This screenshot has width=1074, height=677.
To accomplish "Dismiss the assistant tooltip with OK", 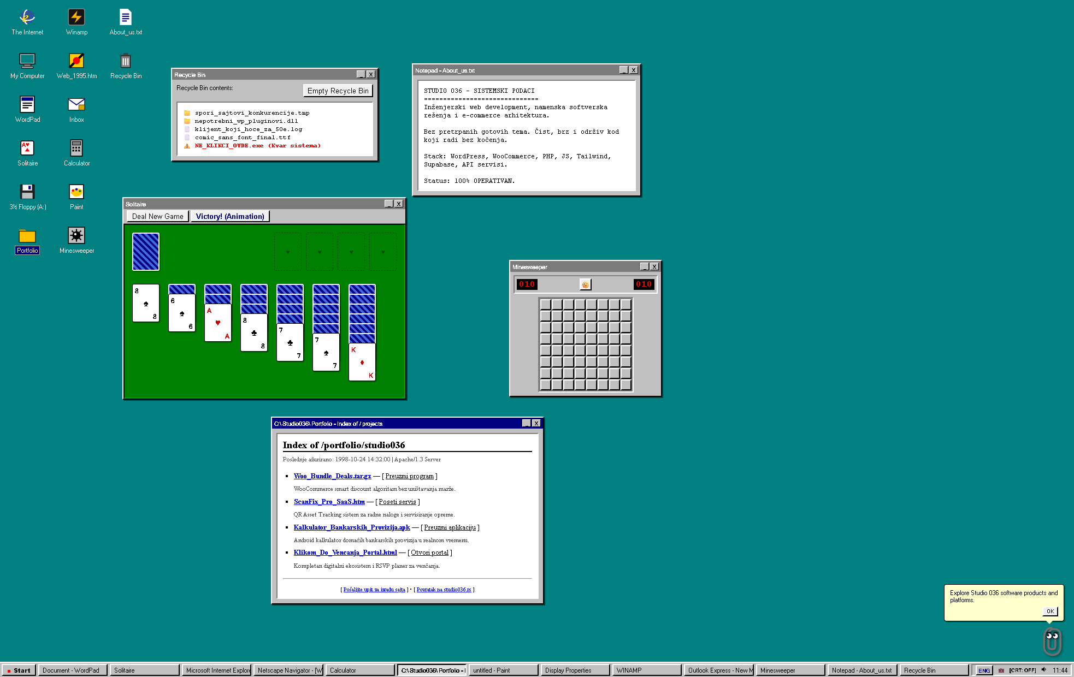I will click(1050, 611).
